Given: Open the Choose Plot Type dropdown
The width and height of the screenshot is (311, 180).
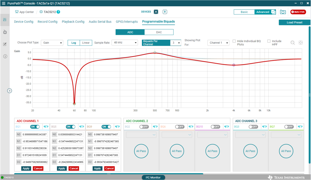Looking at the screenshot, I should [52, 43].
